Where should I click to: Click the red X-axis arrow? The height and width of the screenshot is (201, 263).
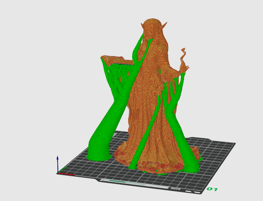point(66,174)
